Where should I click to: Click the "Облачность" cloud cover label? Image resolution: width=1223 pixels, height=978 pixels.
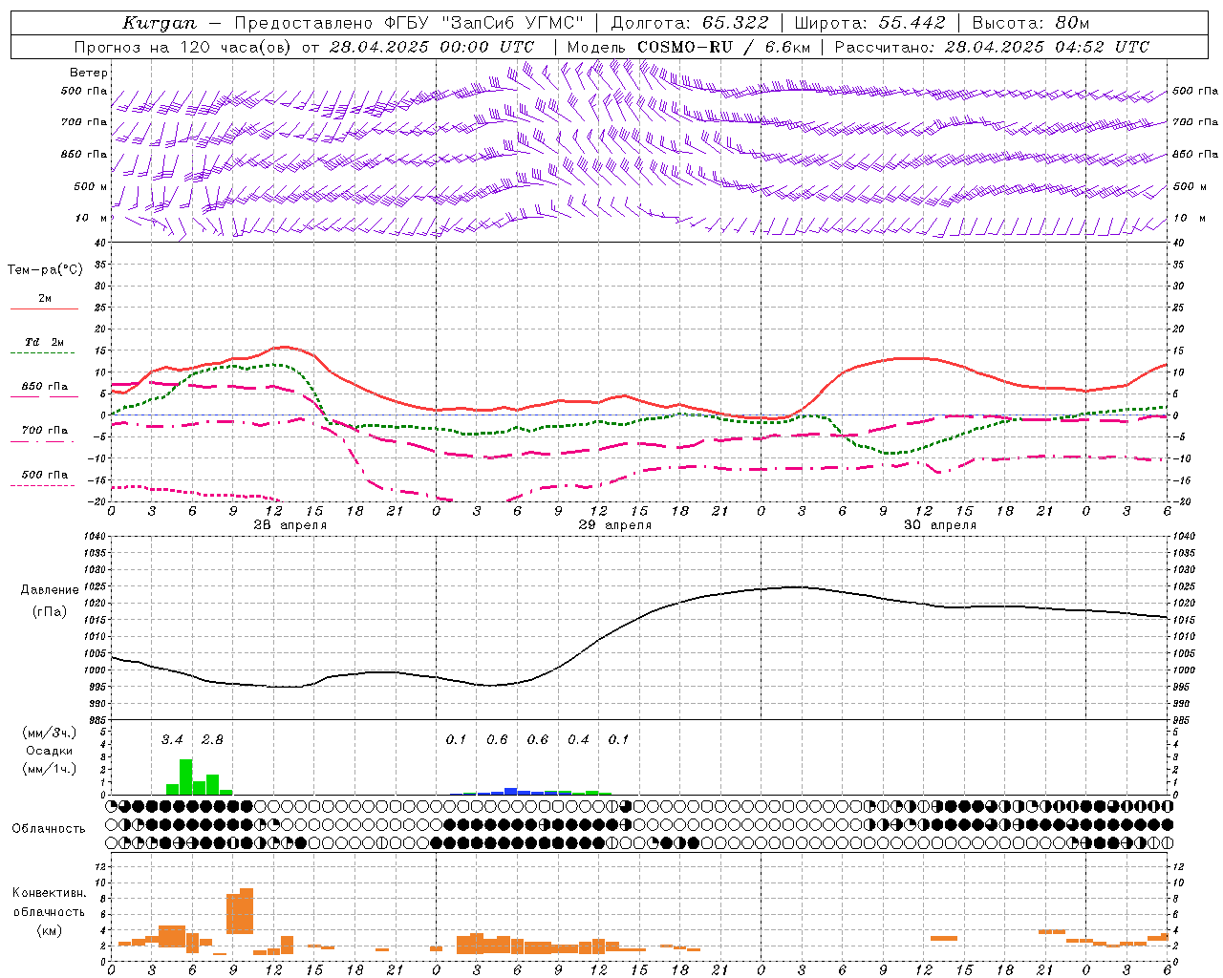49,828
